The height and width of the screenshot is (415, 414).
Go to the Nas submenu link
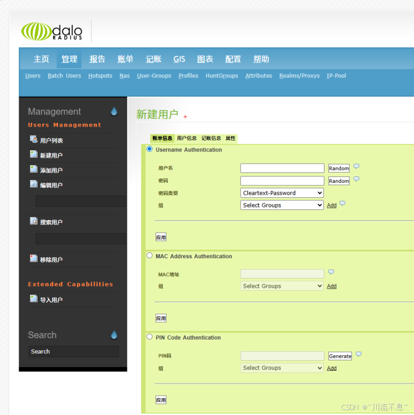[125, 76]
